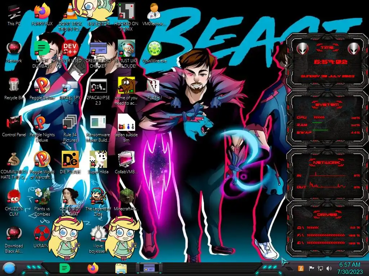This screenshot has width=369, height=276.
Task: Click the Start orb button
Action: pyautogui.click(x=9, y=268)
